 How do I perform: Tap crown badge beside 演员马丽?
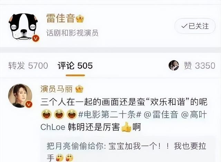pos(79,89)
